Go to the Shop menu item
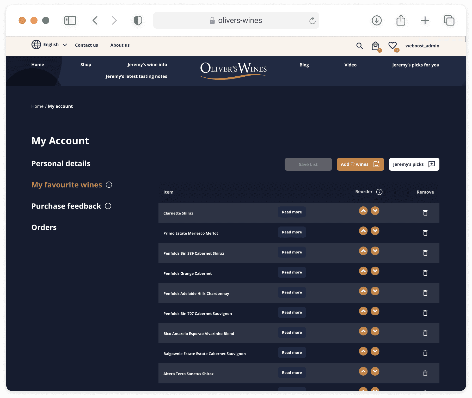472x398 pixels. 86,65
